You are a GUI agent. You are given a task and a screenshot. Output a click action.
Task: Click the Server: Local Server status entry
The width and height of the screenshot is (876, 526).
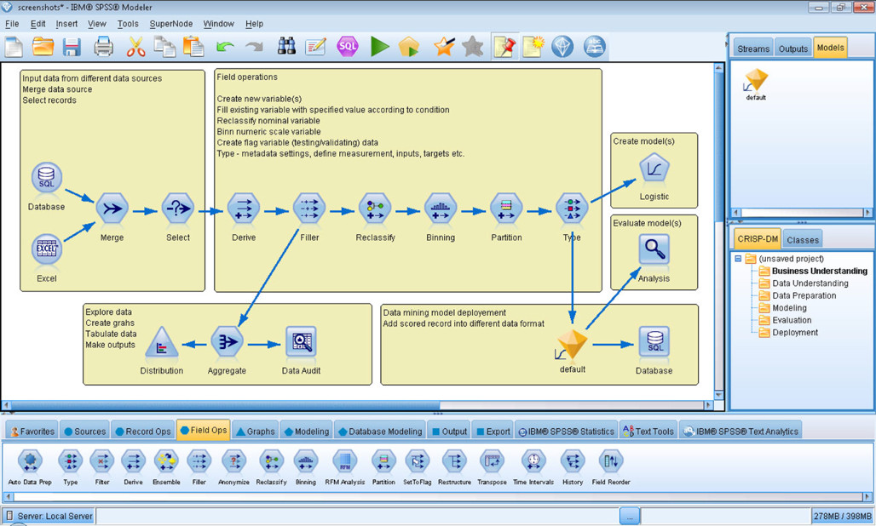49,516
